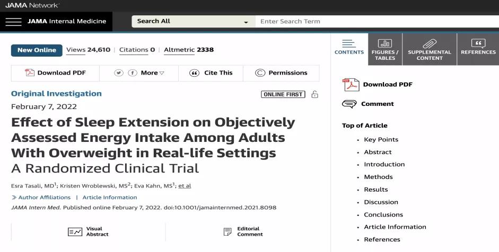The image size is (499, 252).
Task: Jump to Top of Article
Action: click(x=365, y=125)
